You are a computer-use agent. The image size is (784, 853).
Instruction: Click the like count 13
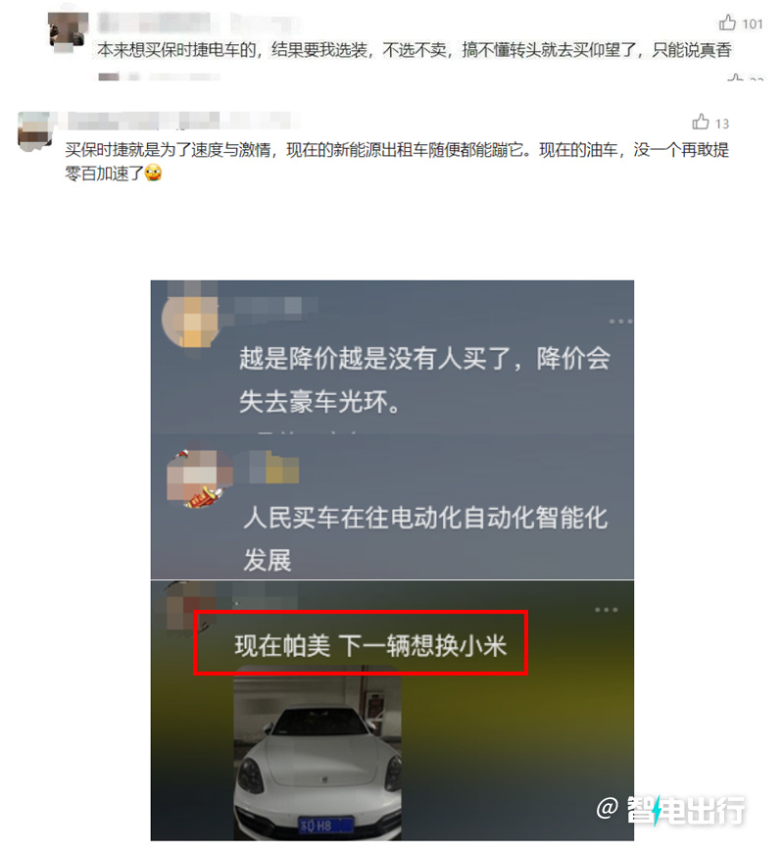[x=722, y=125]
